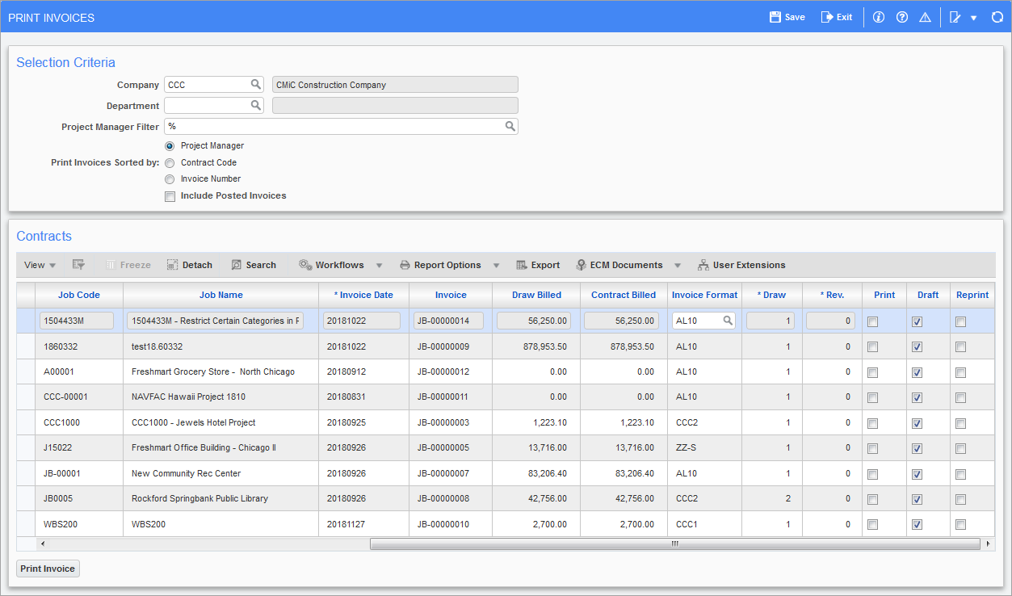Select the Invoice Number sort option

tap(170, 179)
